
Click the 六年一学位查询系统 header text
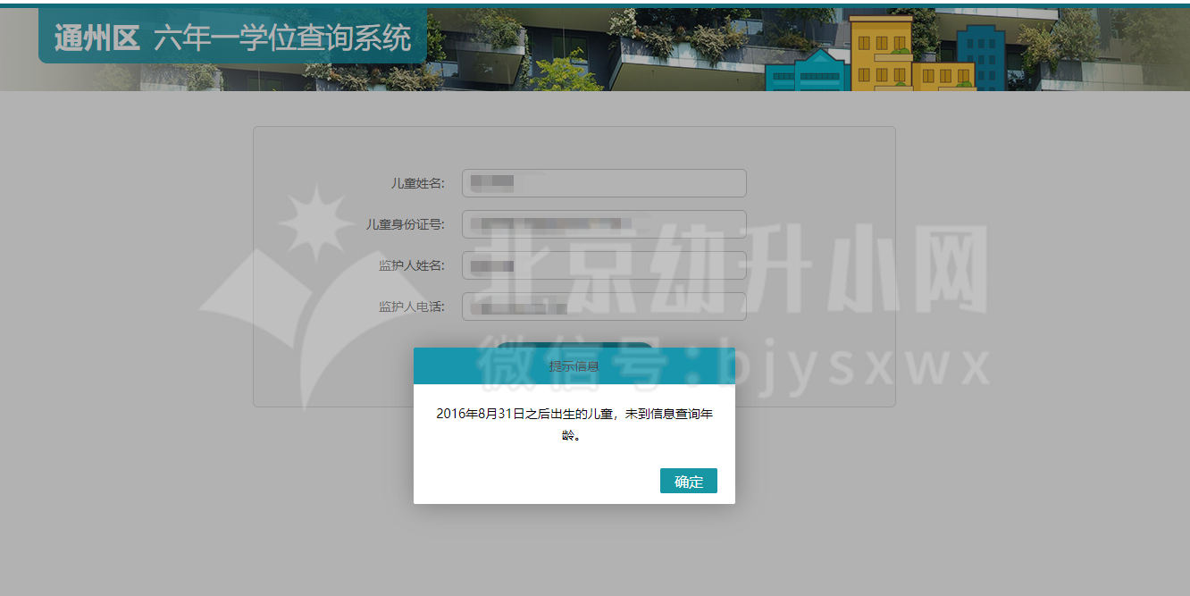click(x=282, y=38)
